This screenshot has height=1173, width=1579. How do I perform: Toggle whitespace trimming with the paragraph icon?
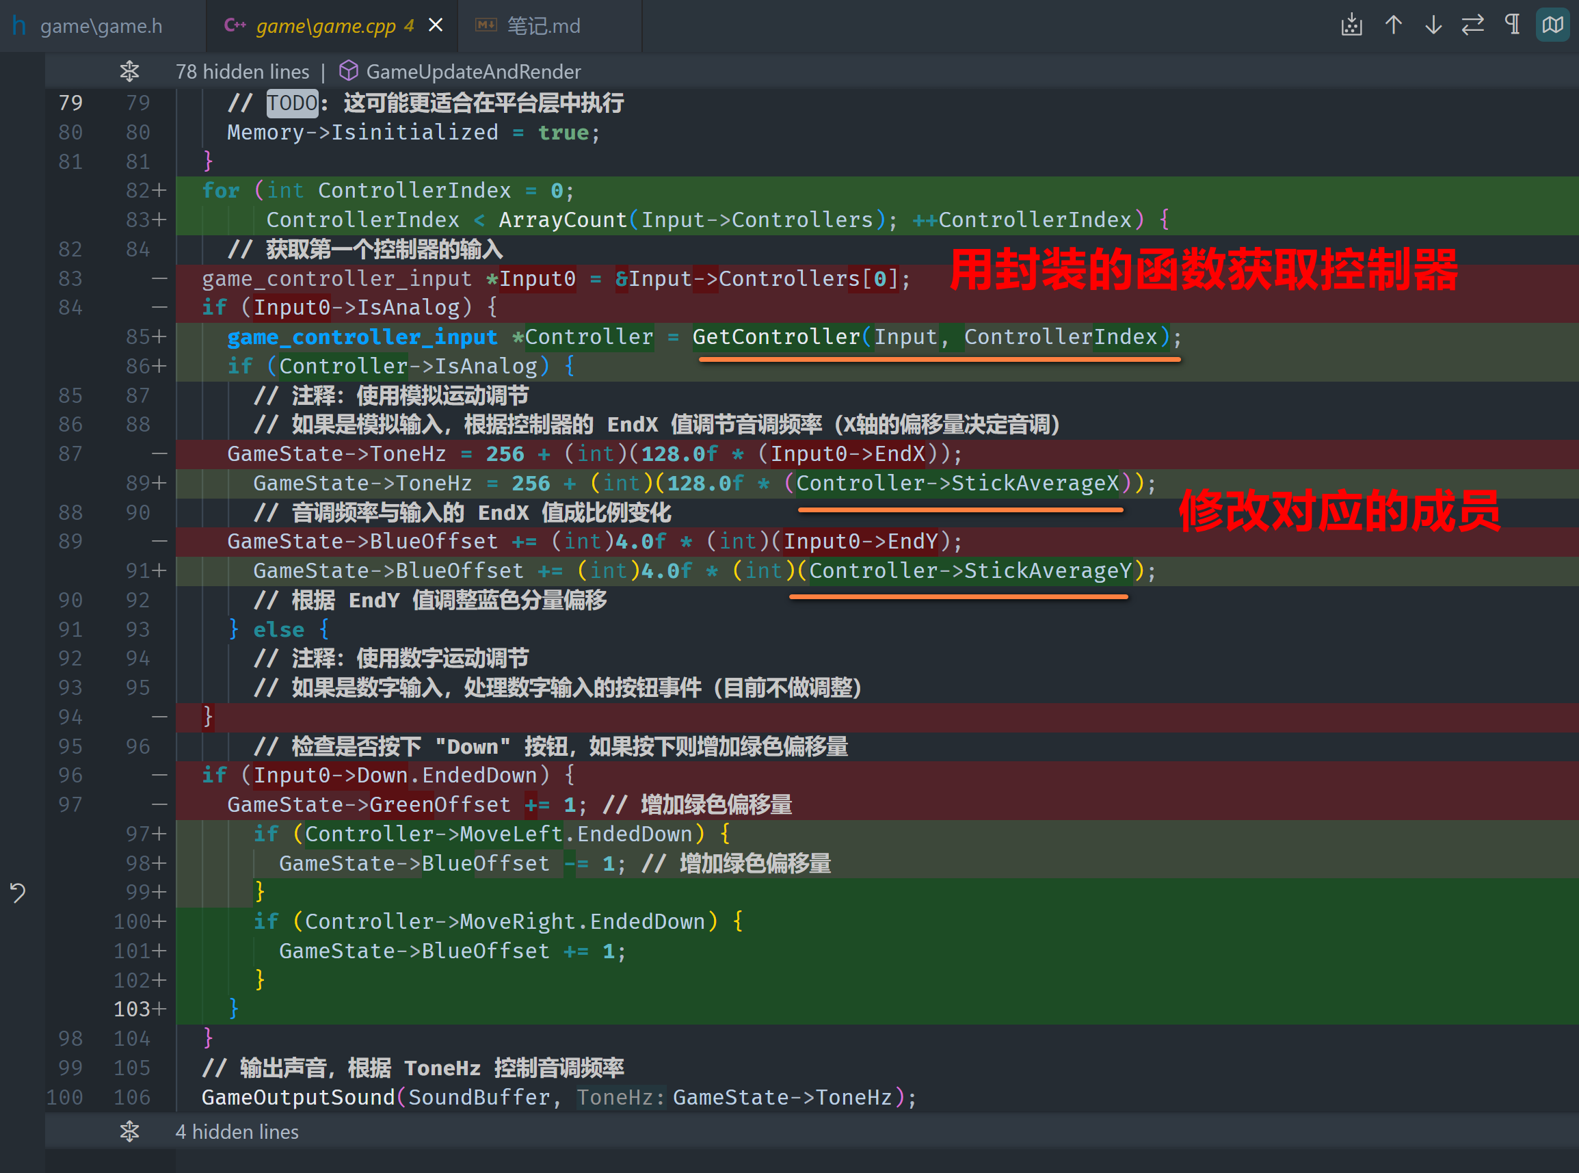coord(1513,25)
